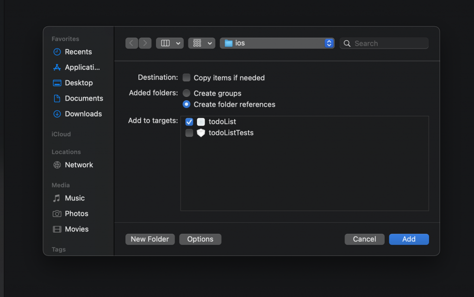Select Applications in the sidebar

tap(82, 67)
